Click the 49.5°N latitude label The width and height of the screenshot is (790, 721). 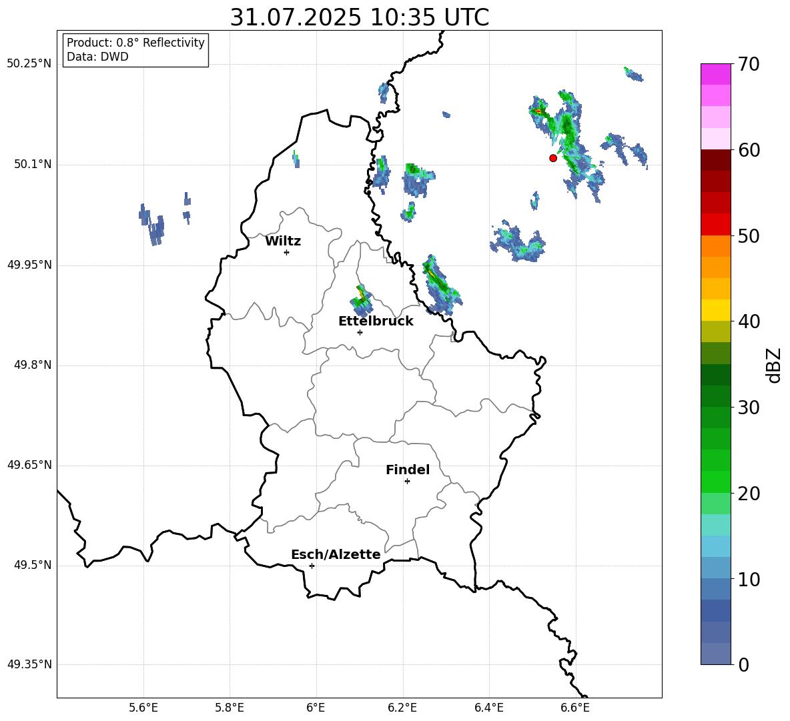pyautogui.click(x=33, y=565)
